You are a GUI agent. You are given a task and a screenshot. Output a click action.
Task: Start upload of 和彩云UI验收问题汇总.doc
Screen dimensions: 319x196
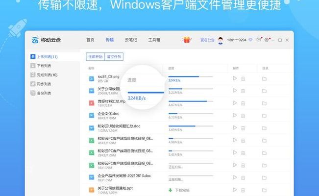235,128
